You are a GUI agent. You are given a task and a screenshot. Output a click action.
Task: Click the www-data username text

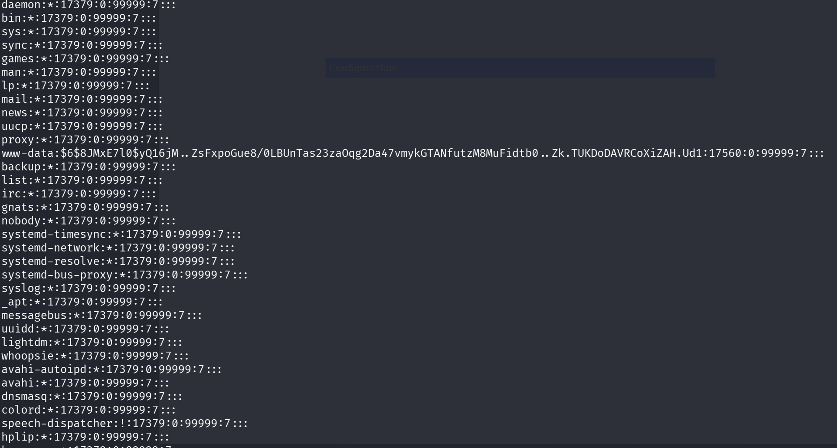tap(28, 153)
